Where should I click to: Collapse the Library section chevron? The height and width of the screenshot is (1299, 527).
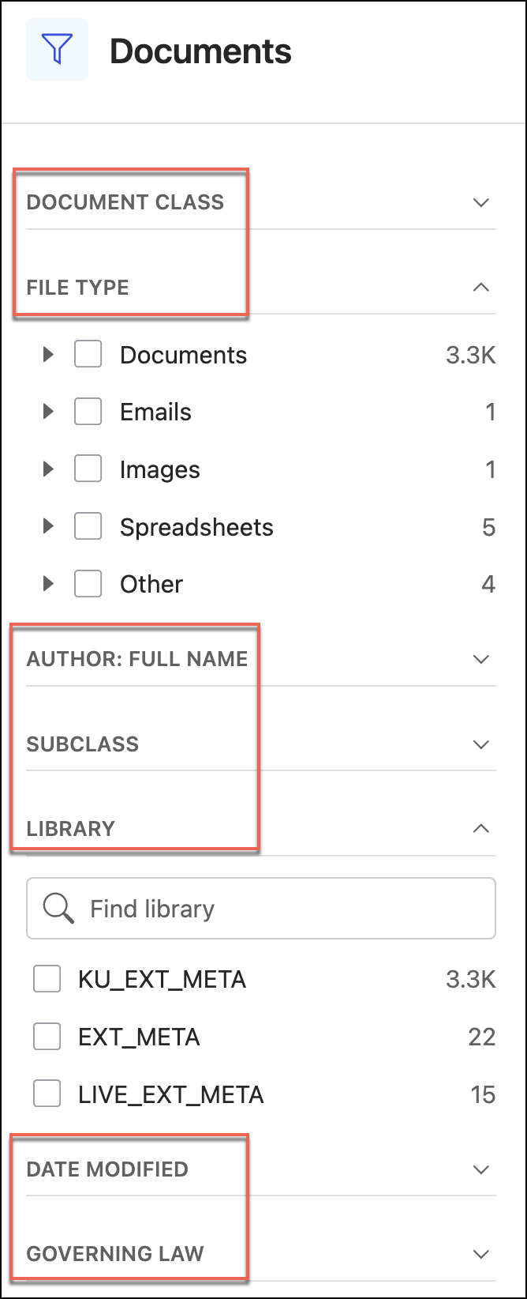click(x=480, y=828)
